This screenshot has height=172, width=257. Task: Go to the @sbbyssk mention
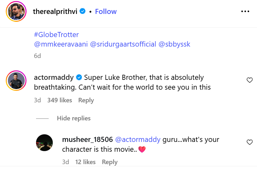click(174, 44)
